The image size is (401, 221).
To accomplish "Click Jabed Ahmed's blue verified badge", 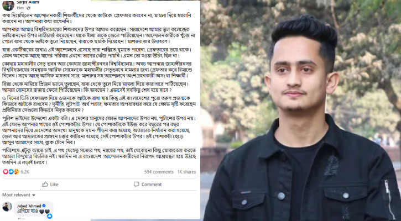I will pos(44,206).
